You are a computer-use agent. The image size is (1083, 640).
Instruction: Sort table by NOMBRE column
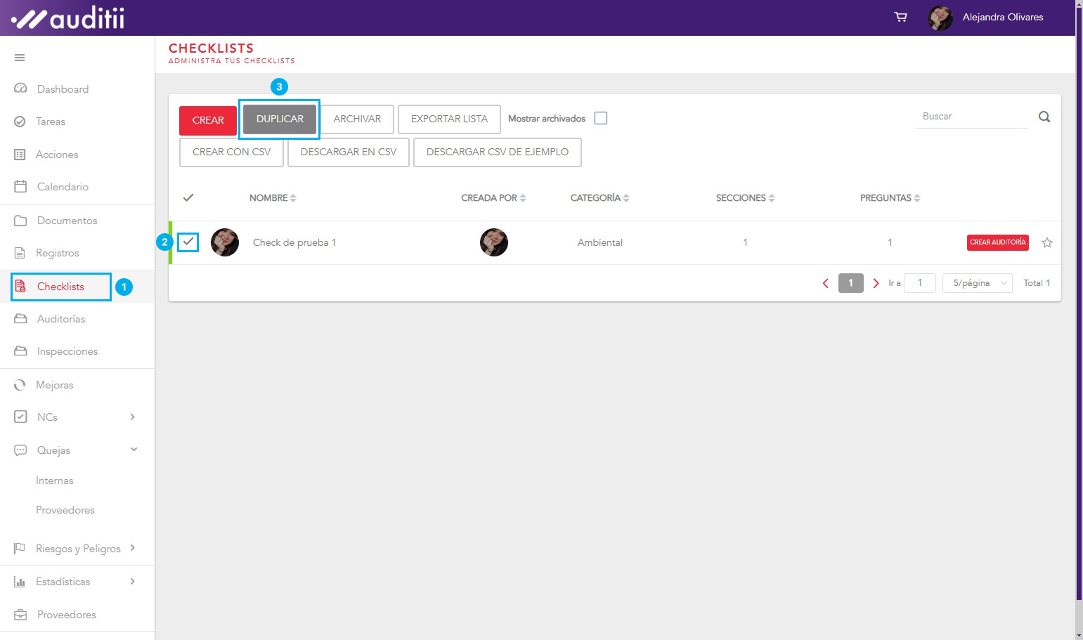[x=273, y=198]
